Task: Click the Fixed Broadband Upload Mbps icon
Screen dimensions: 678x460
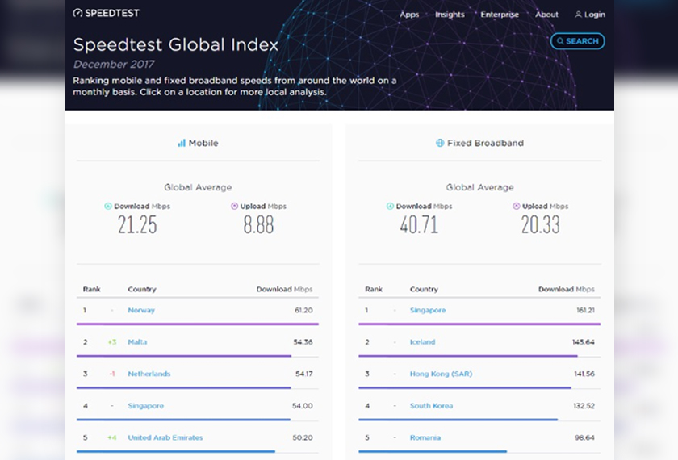Action: click(x=517, y=207)
